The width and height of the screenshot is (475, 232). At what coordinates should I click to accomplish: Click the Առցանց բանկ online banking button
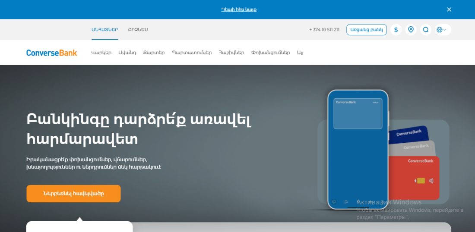click(x=366, y=30)
